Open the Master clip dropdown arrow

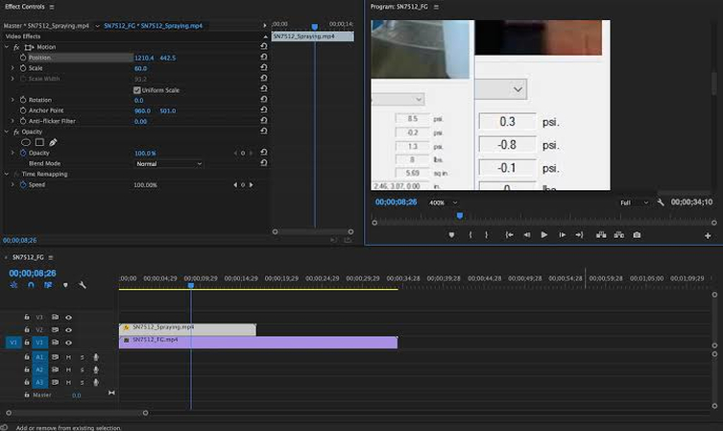(x=97, y=26)
